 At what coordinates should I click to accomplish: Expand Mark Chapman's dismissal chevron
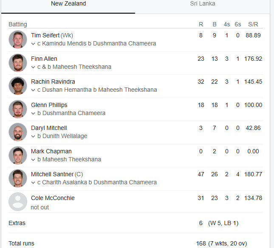pyautogui.click(x=33, y=160)
